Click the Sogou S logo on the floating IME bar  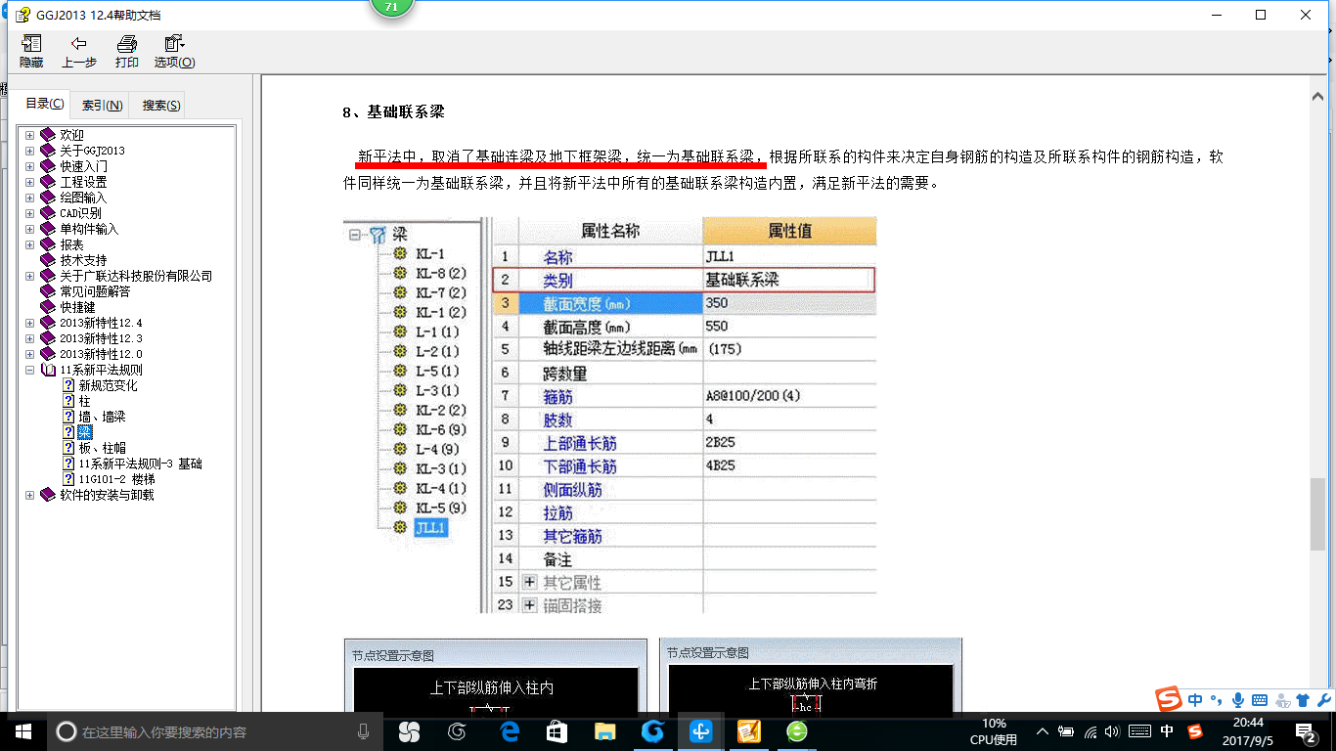click(x=1169, y=699)
